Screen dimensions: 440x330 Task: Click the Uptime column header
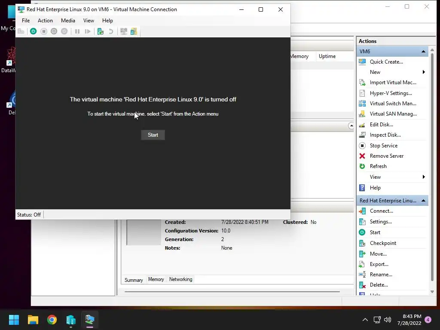[334, 56]
